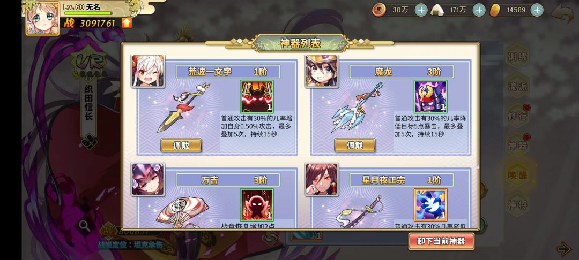This screenshot has height=260, width=579.
Task: Open the 神器 side tab
Action: [x=517, y=146]
